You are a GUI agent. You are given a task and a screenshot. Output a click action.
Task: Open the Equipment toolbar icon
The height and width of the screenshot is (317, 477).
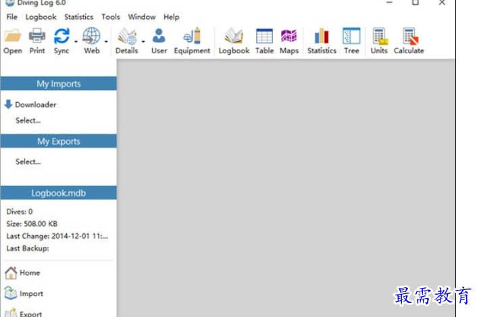[x=192, y=36]
